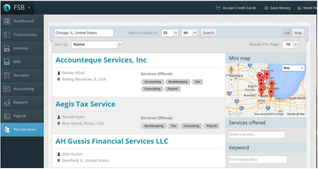318x169 pixels.
Task: Open Terms of Use on the map
Action: 296,114
